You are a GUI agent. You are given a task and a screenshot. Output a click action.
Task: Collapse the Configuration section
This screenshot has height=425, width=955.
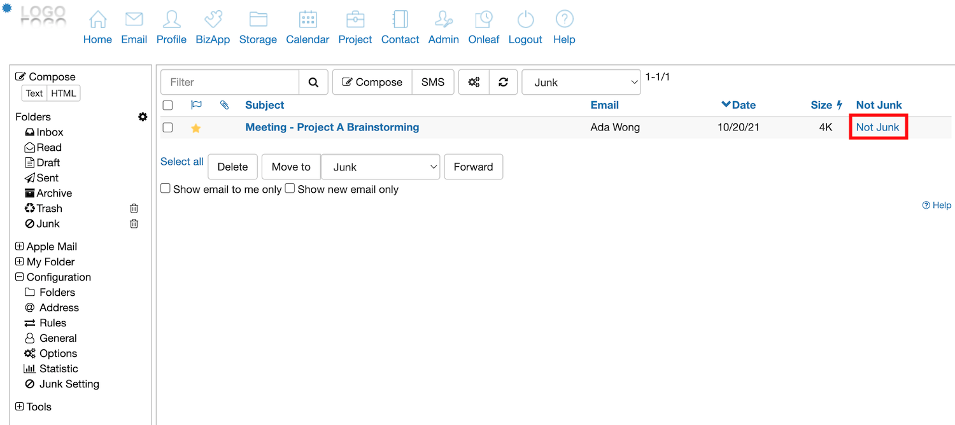[x=20, y=277]
